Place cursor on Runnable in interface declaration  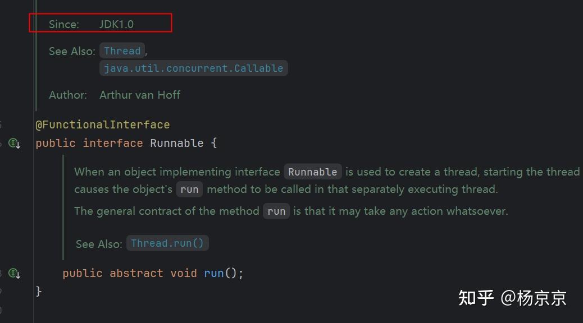[176, 144]
